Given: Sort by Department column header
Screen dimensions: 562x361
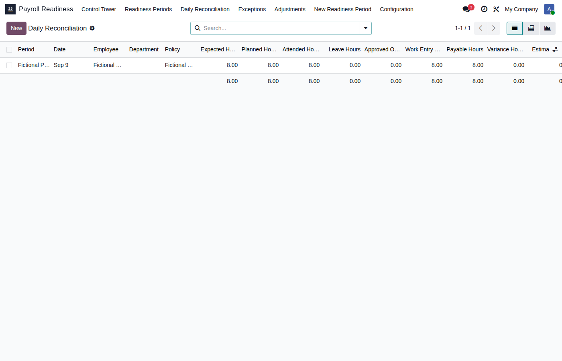Looking at the screenshot, I should coord(144,49).
